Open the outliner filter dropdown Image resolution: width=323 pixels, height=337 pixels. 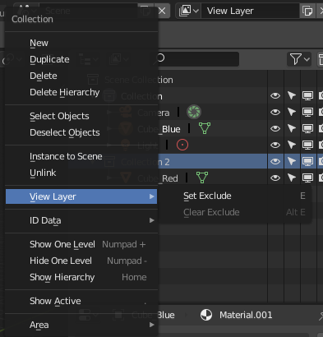coord(299,59)
